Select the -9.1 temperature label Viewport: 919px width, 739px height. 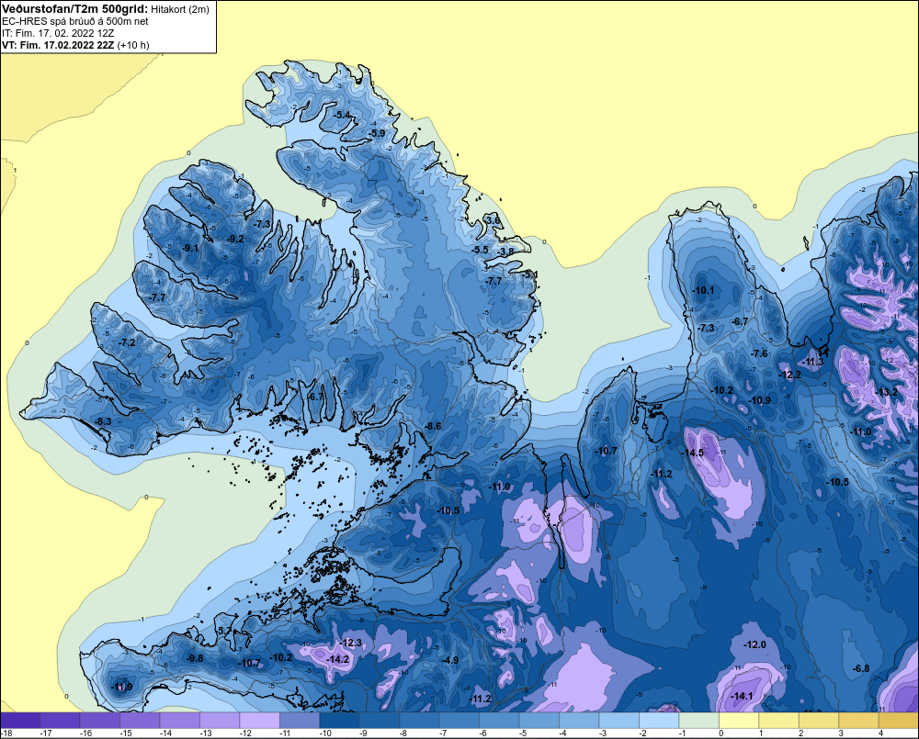190,248
